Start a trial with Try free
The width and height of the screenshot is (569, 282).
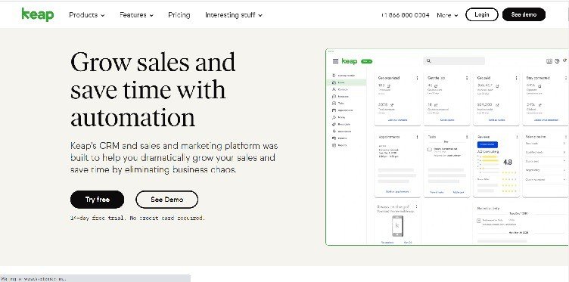click(x=98, y=200)
